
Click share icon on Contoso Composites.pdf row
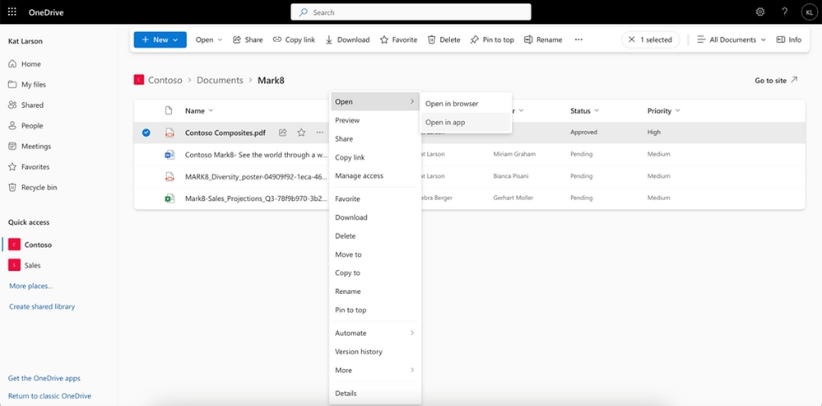pos(283,133)
